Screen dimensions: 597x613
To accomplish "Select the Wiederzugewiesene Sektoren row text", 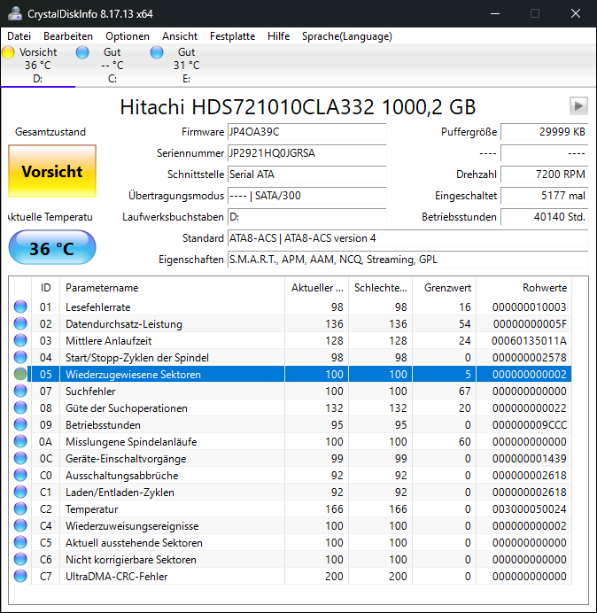I will pyautogui.click(x=133, y=375).
